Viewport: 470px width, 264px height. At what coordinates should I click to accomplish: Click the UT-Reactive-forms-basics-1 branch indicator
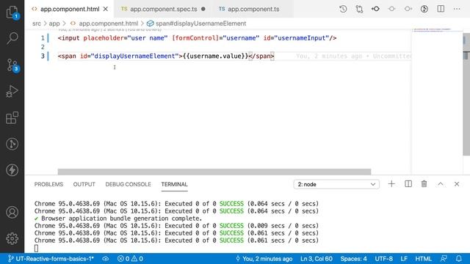pos(51,259)
